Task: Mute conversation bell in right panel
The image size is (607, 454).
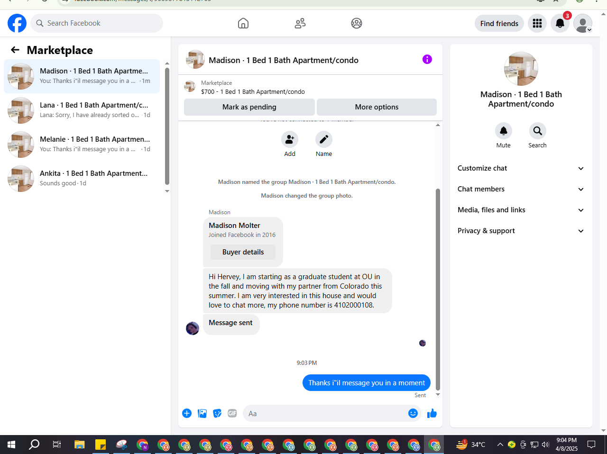Action: point(504,131)
